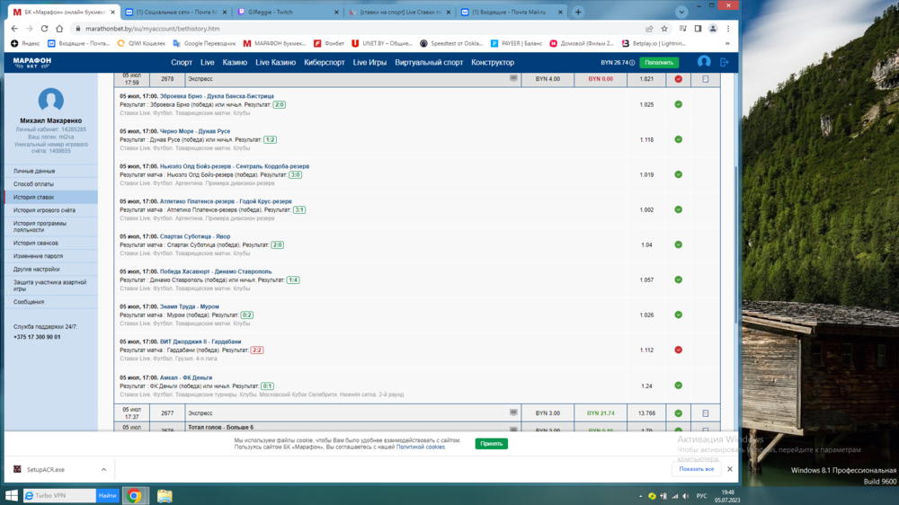Click the user profile icon in header
The width and height of the screenshot is (899, 505).
pos(704,62)
